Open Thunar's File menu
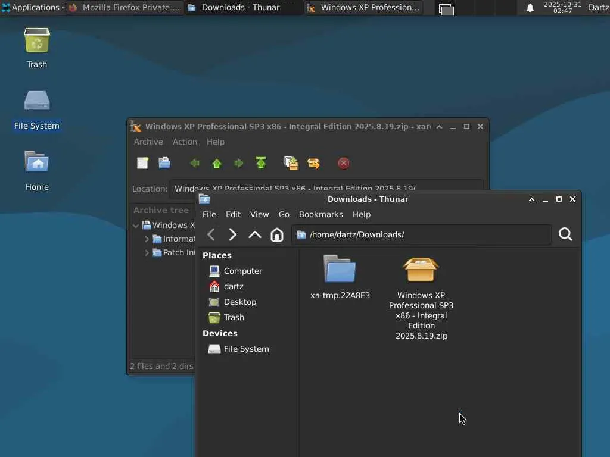Image resolution: width=610 pixels, height=457 pixels. click(x=209, y=214)
